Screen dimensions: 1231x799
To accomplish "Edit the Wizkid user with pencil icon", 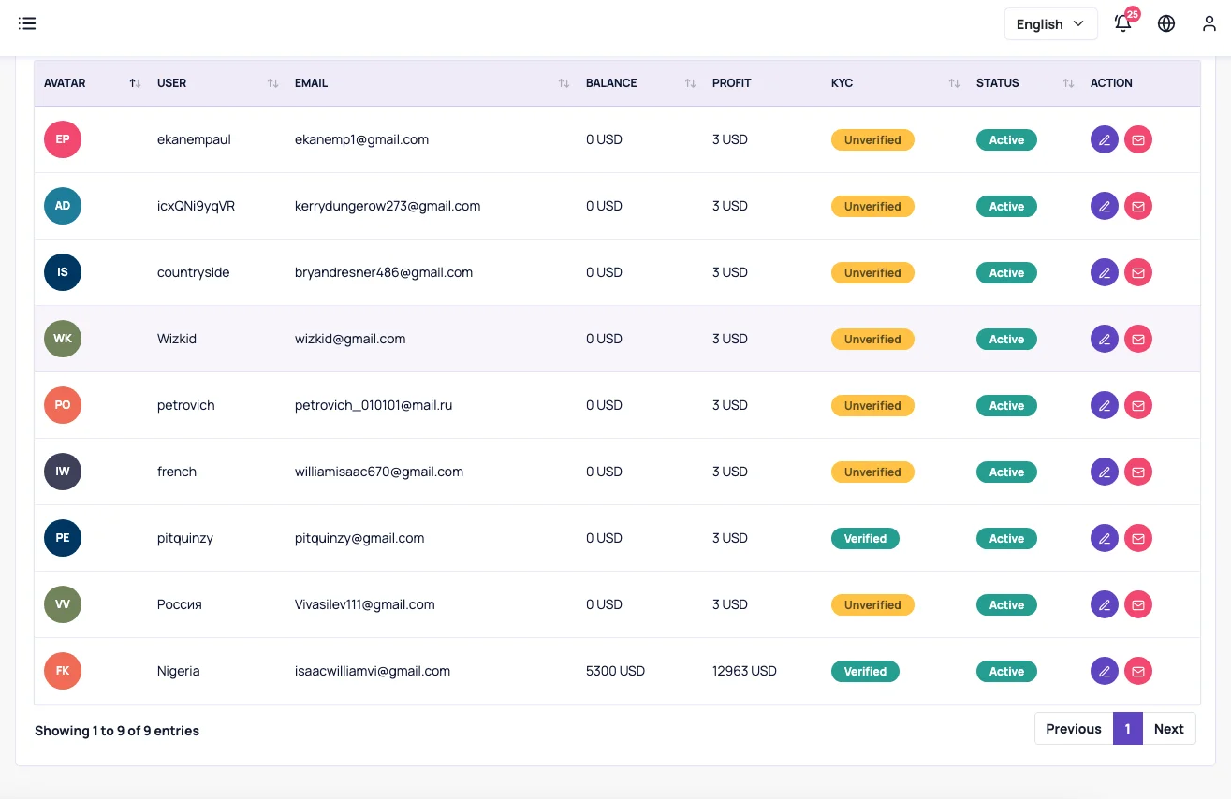I will (x=1105, y=339).
